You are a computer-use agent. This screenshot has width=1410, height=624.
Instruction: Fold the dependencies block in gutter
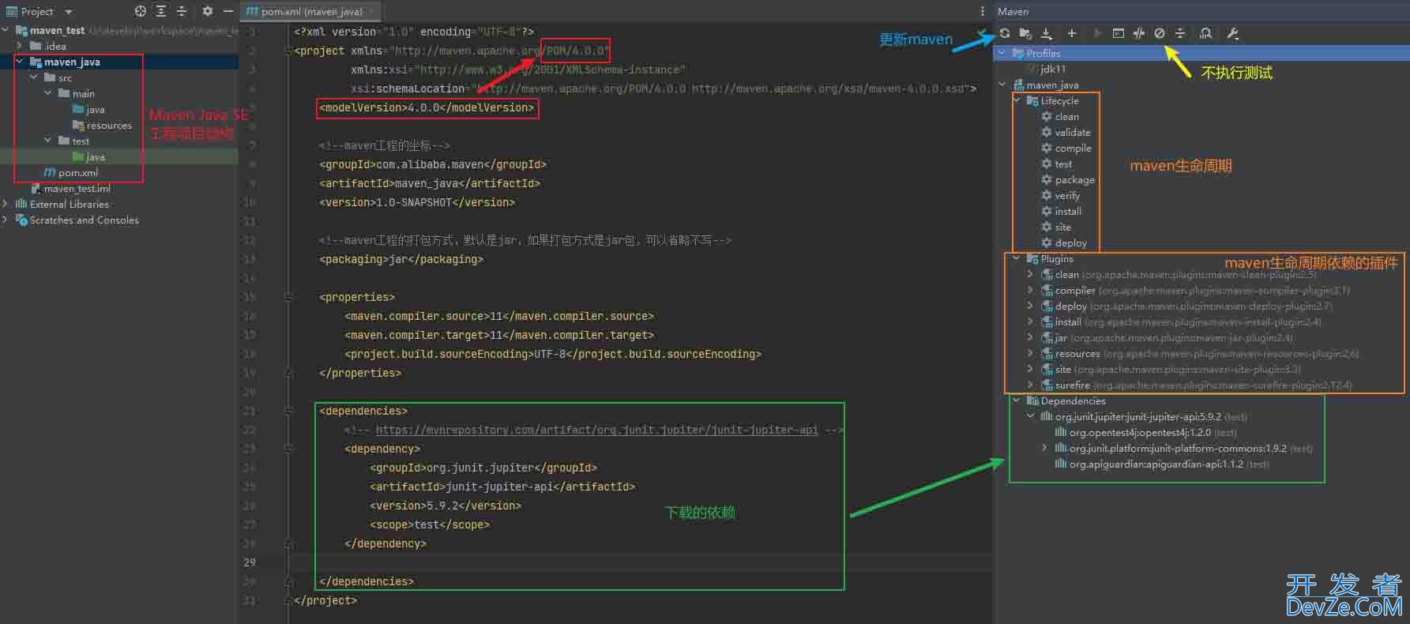point(289,411)
